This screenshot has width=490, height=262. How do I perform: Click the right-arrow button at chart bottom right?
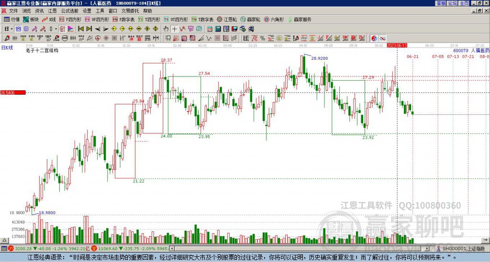tap(486, 240)
